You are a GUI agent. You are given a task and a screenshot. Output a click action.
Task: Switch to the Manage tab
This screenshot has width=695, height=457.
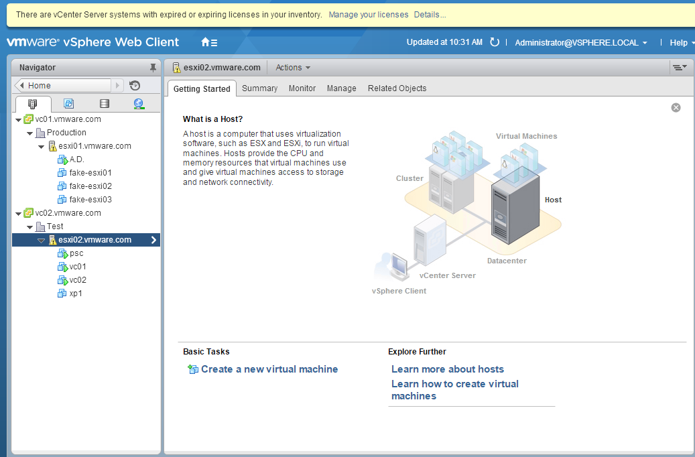click(342, 88)
